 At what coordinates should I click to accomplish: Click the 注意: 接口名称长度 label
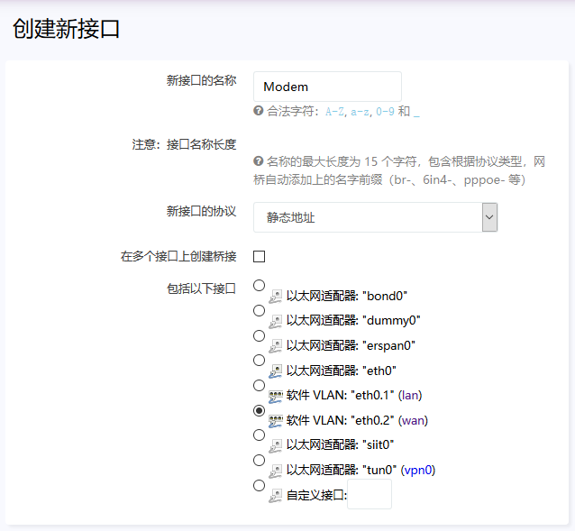[184, 144]
